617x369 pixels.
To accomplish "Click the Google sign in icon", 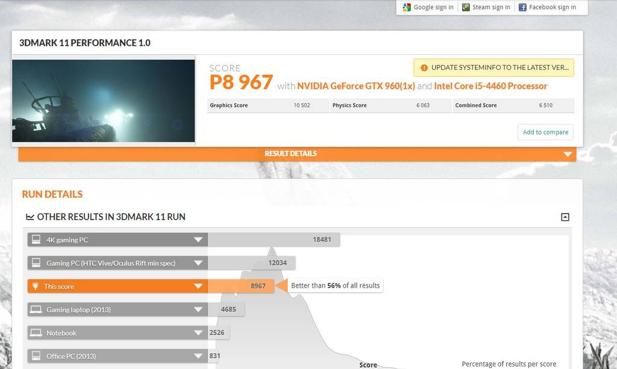I will coord(407,7).
